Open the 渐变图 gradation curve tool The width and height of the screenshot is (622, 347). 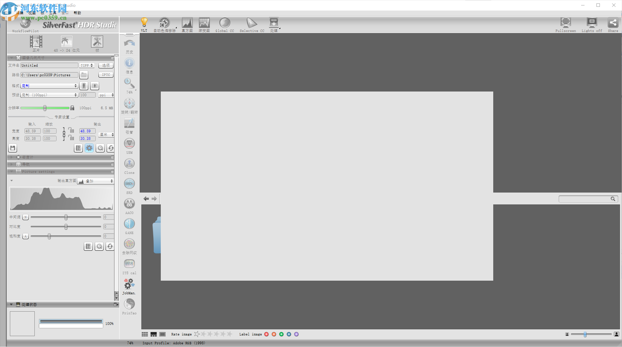[204, 24]
